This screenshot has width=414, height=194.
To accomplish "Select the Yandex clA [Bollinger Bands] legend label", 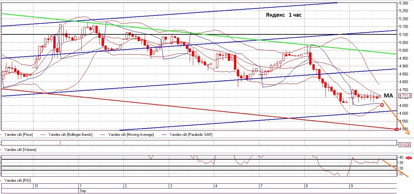I will (x=70, y=135).
